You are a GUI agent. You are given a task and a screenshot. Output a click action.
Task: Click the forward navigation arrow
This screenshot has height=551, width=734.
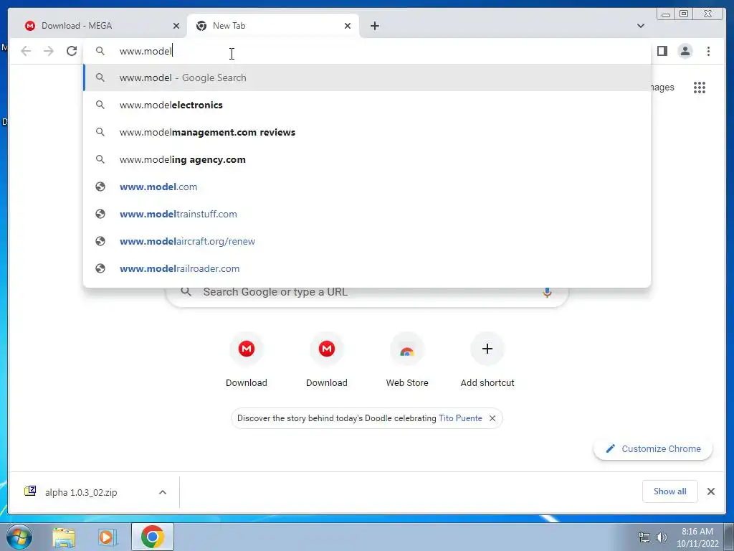(x=49, y=51)
